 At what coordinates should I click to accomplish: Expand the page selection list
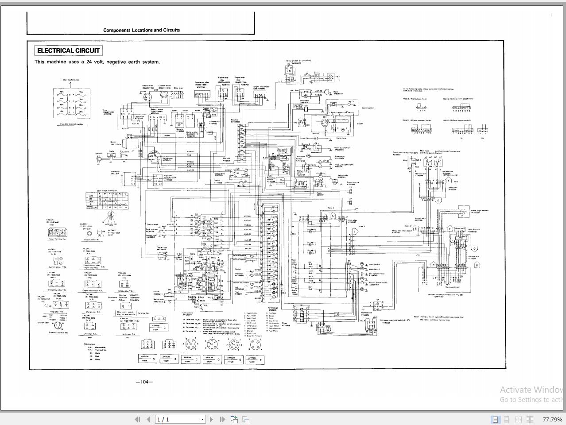click(202, 419)
